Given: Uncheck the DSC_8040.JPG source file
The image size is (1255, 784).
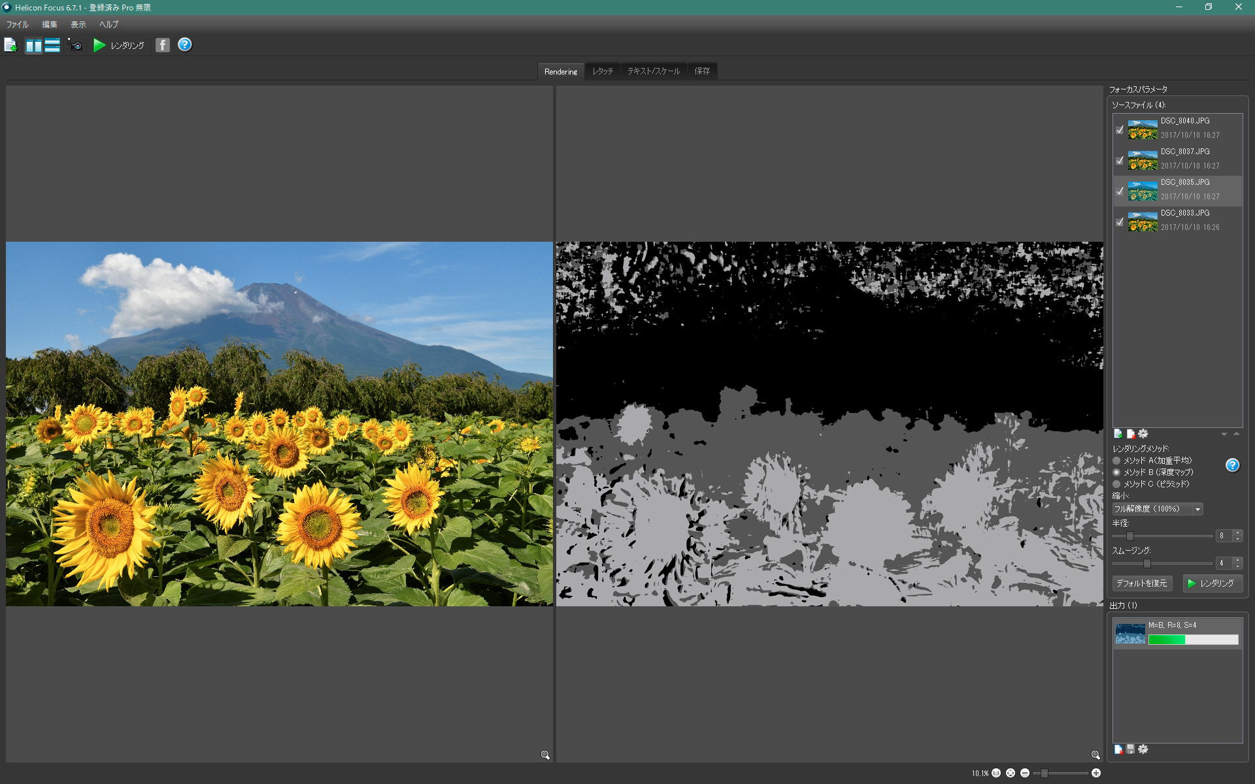Looking at the screenshot, I should (x=1120, y=130).
